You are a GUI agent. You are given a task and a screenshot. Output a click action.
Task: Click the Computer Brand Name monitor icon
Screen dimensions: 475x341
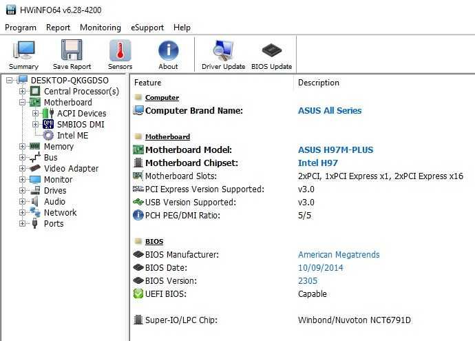[138, 110]
